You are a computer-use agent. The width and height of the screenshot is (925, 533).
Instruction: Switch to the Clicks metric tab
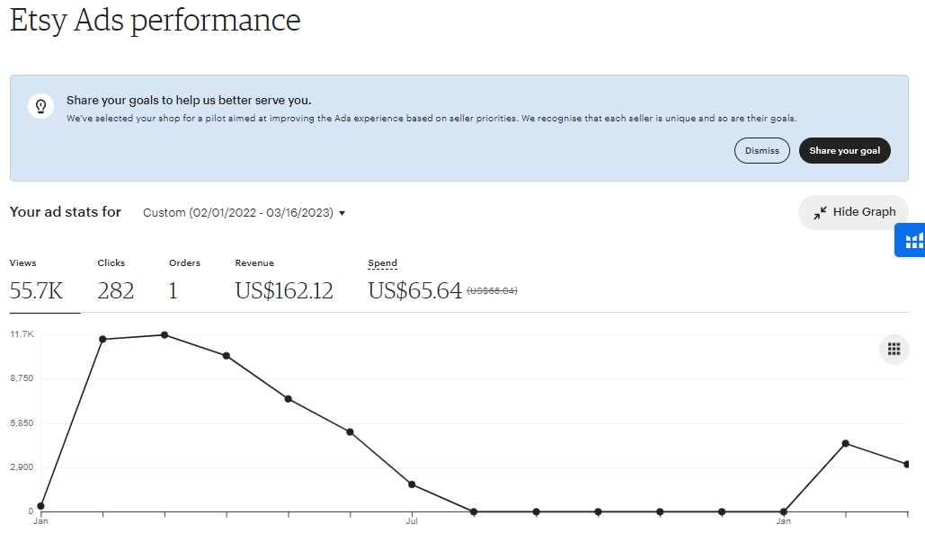(115, 280)
